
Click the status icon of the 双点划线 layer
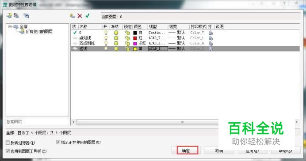tap(75, 43)
